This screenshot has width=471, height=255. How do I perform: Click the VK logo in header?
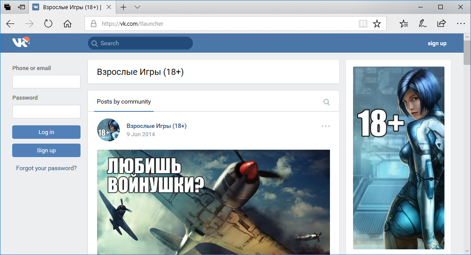[x=20, y=43]
